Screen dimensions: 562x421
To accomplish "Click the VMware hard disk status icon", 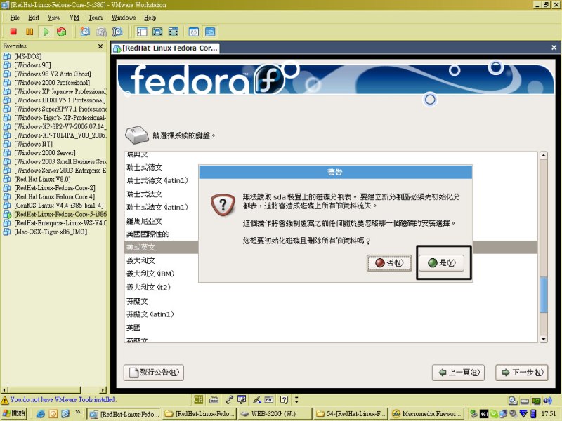I will (513, 401).
